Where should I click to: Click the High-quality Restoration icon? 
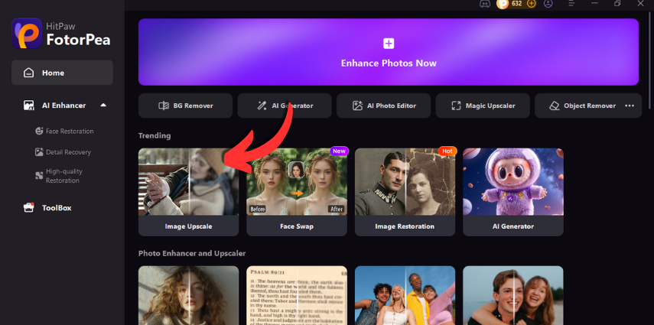[x=39, y=176]
